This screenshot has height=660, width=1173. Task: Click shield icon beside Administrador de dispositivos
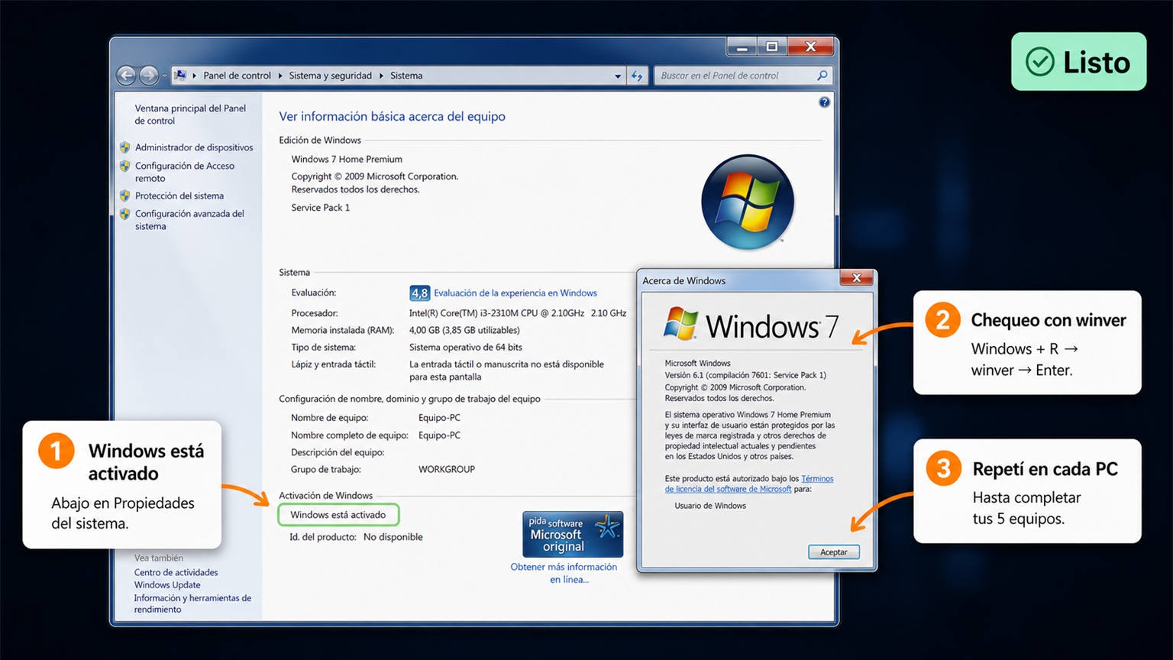[x=124, y=147]
